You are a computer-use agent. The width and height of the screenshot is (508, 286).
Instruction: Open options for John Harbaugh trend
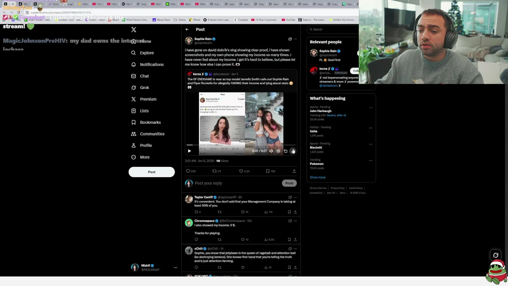371,108
